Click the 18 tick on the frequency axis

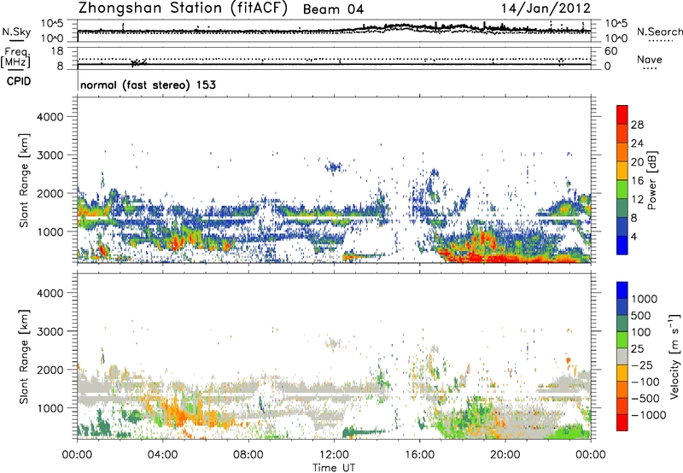point(57,51)
